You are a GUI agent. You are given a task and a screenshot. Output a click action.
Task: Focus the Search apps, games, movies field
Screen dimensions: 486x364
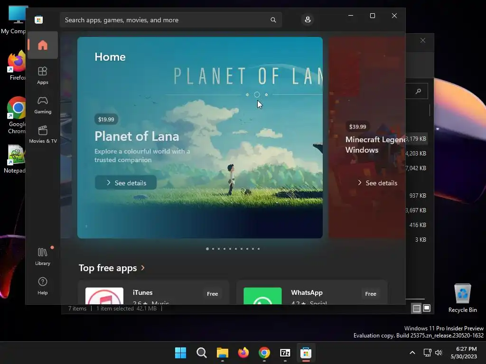click(170, 20)
